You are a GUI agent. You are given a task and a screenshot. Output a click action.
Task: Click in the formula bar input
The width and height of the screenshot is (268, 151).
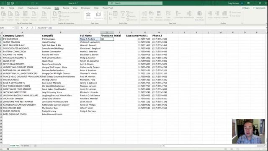pyautogui.click(x=150, y=28)
